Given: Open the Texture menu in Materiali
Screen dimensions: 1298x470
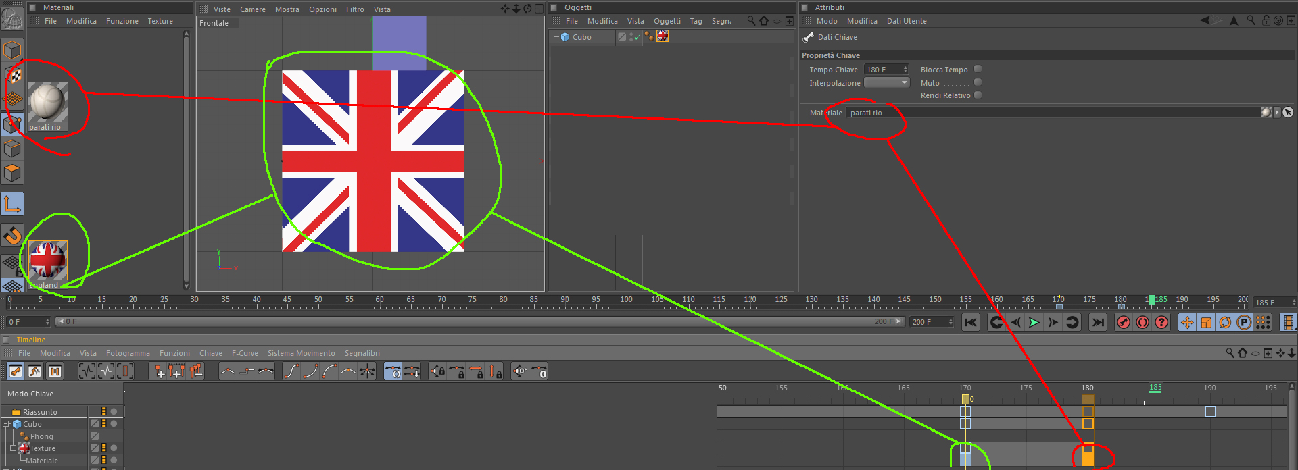Looking at the screenshot, I should coord(160,21).
